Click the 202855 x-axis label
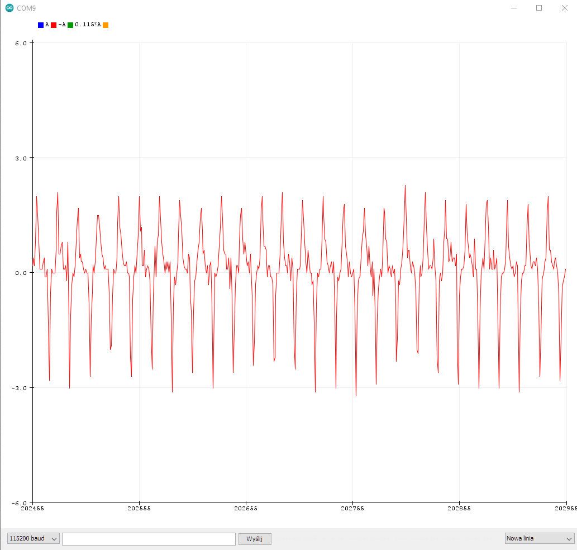 click(459, 509)
